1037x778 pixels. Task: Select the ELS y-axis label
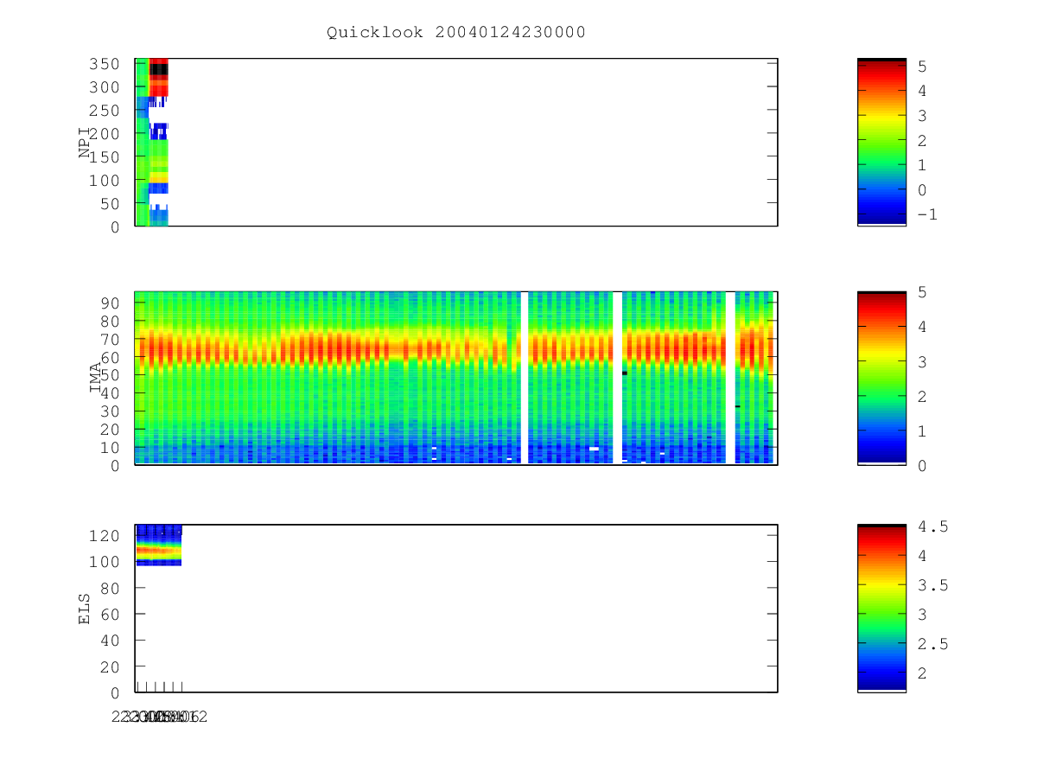click(x=85, y=609)
